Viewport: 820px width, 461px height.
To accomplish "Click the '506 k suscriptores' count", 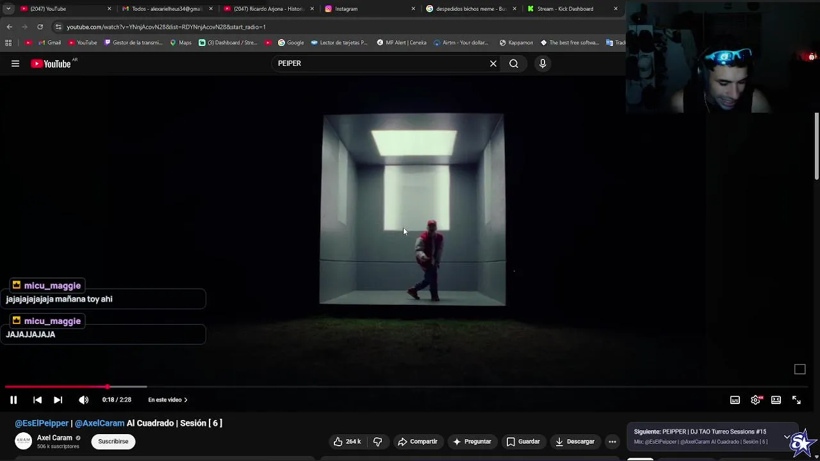I will [58, 446].
